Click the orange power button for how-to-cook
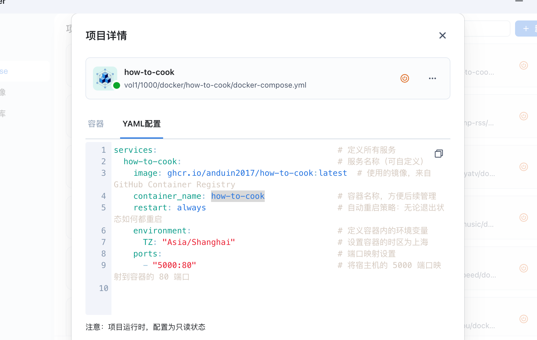Screen dimensions: 537x340 pos(404,78)
